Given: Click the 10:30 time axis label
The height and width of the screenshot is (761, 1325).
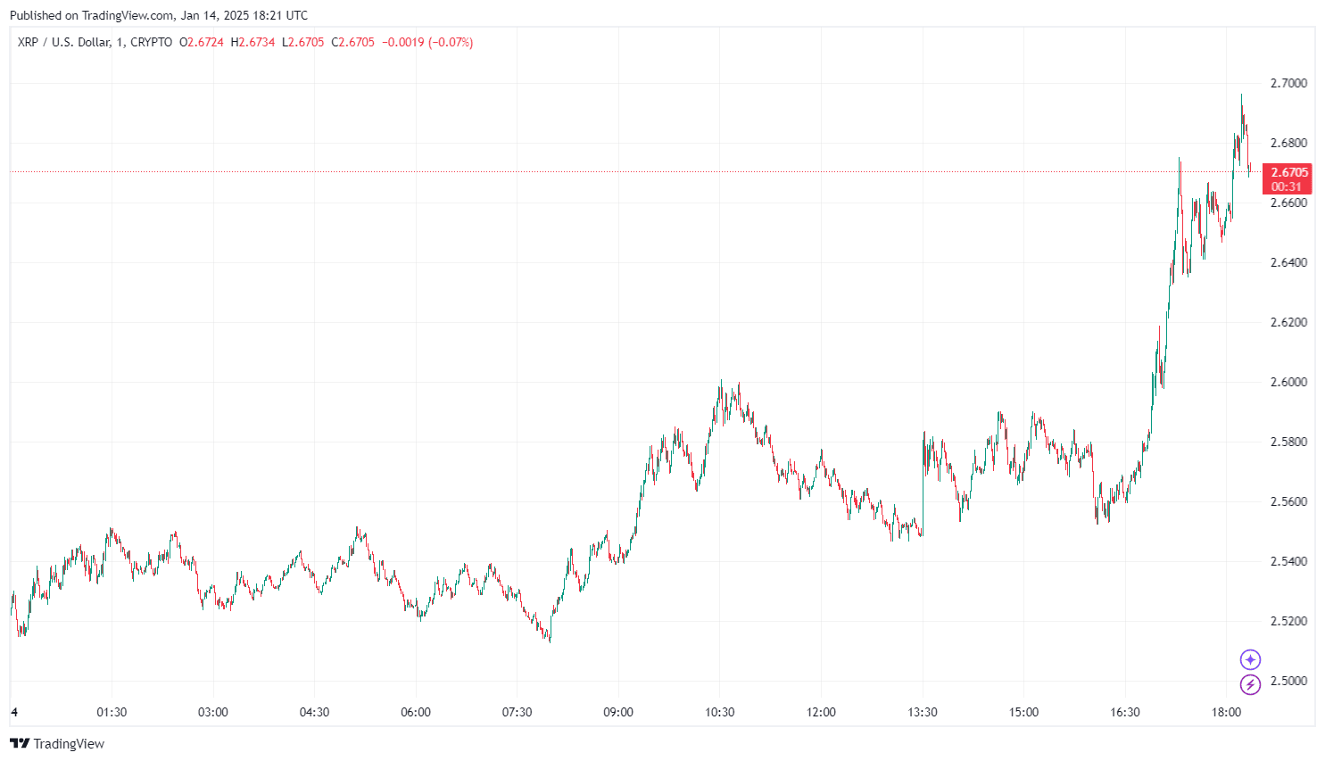Looking at the screenshot, I should pos(720,712).
